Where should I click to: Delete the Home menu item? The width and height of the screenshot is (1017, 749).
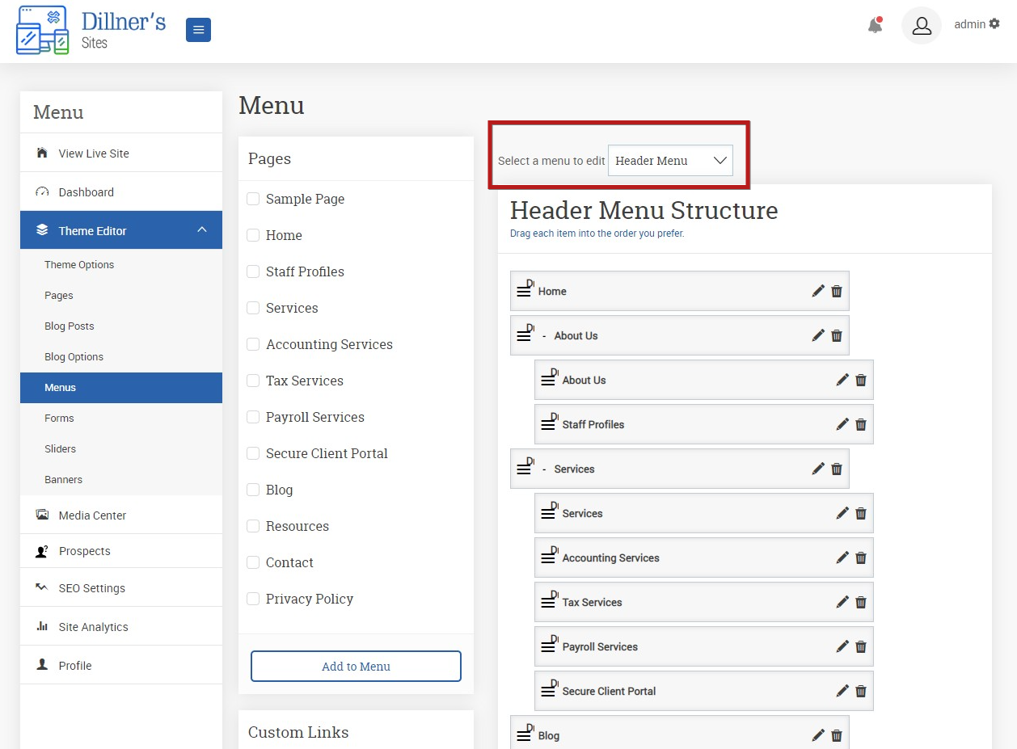coord(837,291)
